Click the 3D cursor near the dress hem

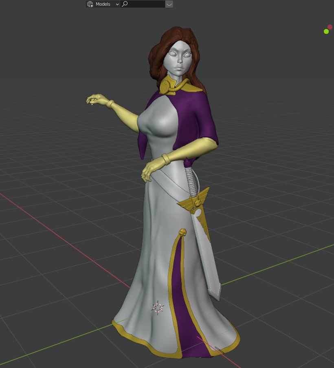point(158,307)
